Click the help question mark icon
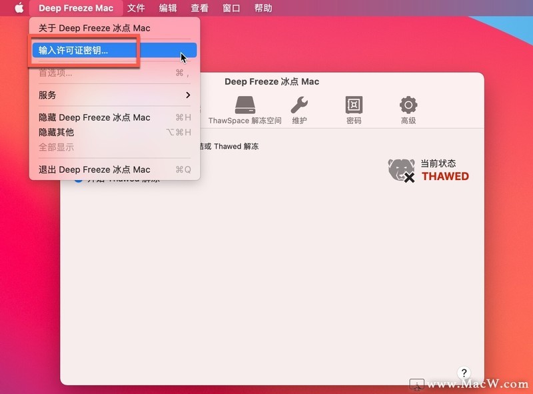This screenshot has height=394, width=533. coord(464,373)
